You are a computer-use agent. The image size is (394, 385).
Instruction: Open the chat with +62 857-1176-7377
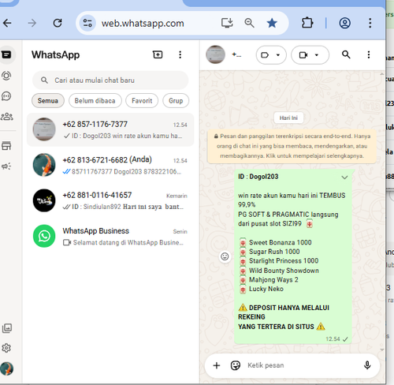coord(110,129)
